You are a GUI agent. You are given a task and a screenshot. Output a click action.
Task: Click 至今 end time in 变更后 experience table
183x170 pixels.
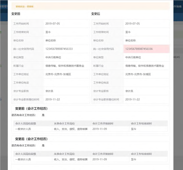click(133, 159)
